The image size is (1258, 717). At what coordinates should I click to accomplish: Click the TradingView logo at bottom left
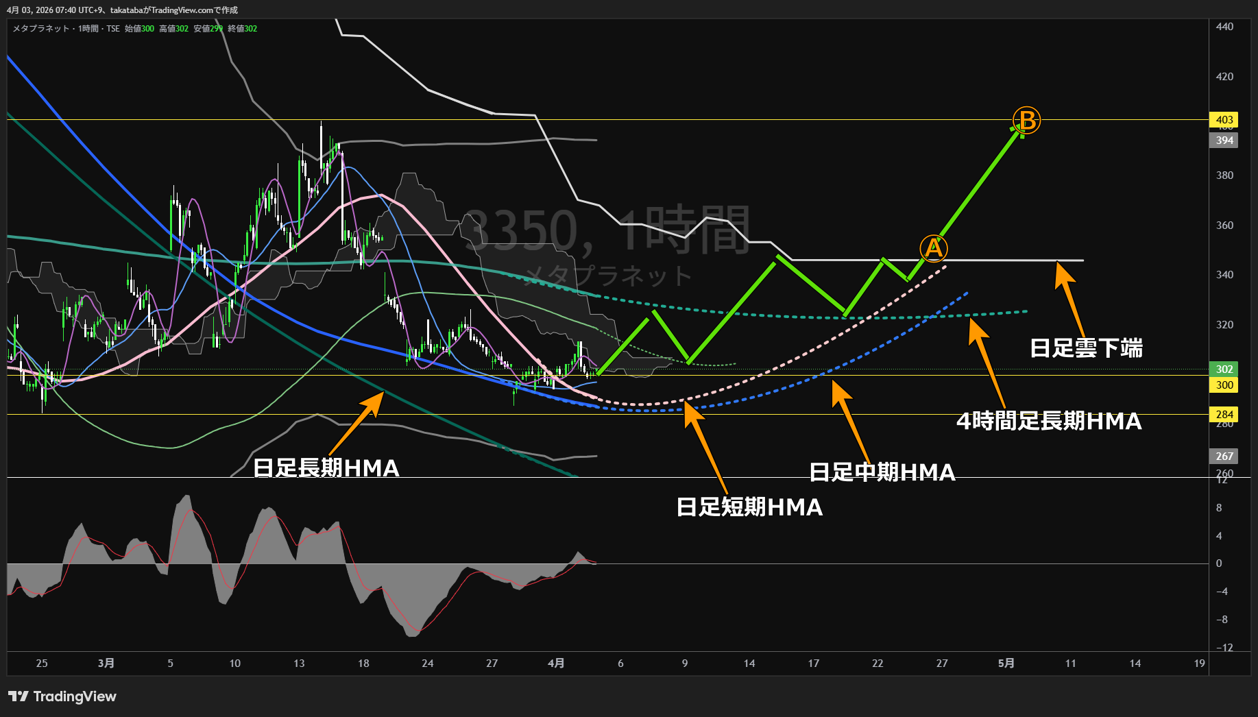62,696
